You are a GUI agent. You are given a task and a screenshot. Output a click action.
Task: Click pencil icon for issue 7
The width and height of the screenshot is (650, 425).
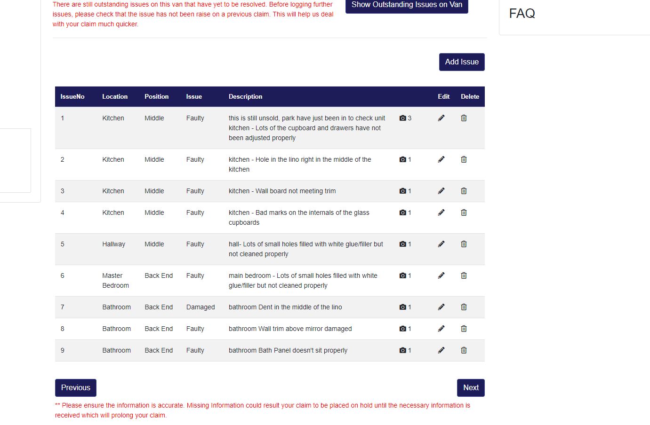pos(441,307)
